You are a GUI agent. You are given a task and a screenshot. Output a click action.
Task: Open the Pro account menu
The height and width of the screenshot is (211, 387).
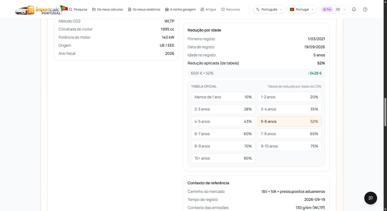pos(333,9)
